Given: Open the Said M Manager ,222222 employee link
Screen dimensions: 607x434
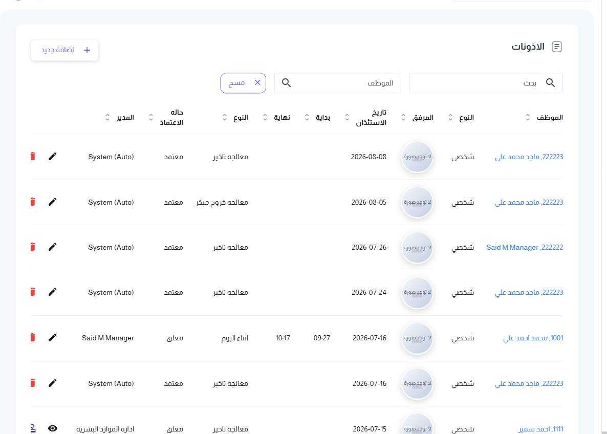Looking at the screenshot, I should 525,247.
